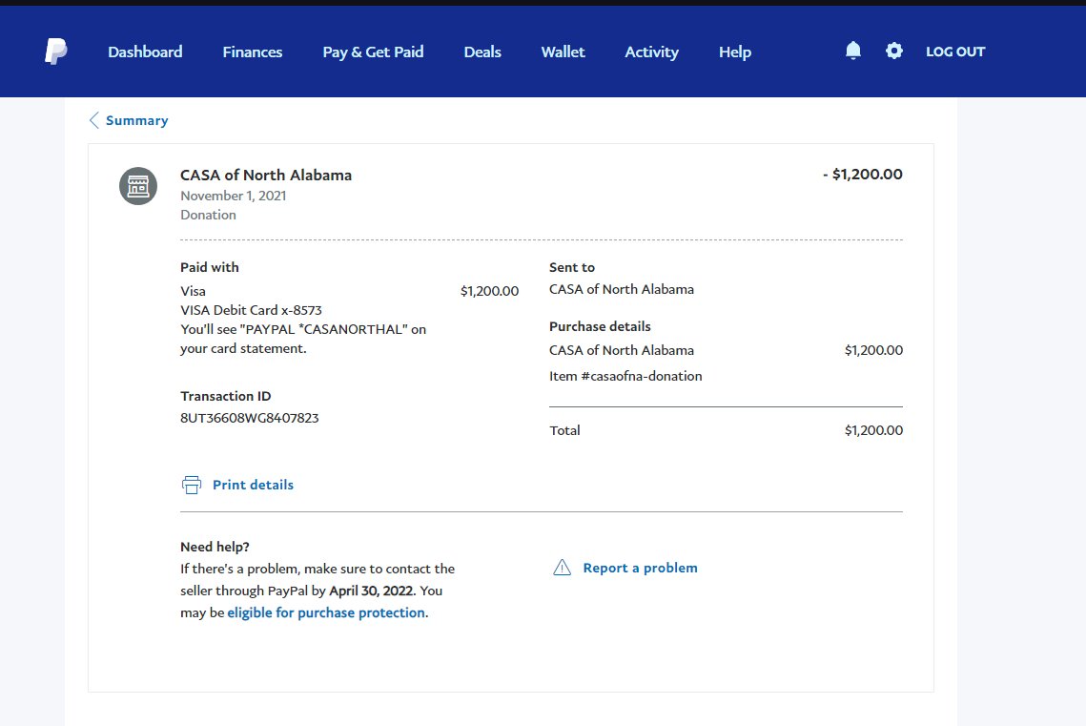Viewport: 1086px width, 726px height.
Task: Click the Report a problem link
Action: tap(641, 568)
